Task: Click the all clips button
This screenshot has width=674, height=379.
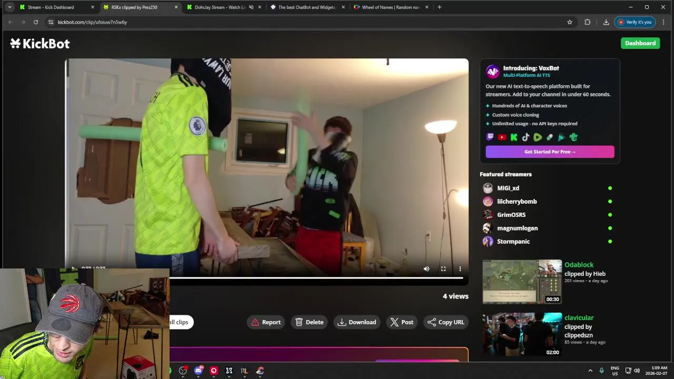Action: pos(182,322)
